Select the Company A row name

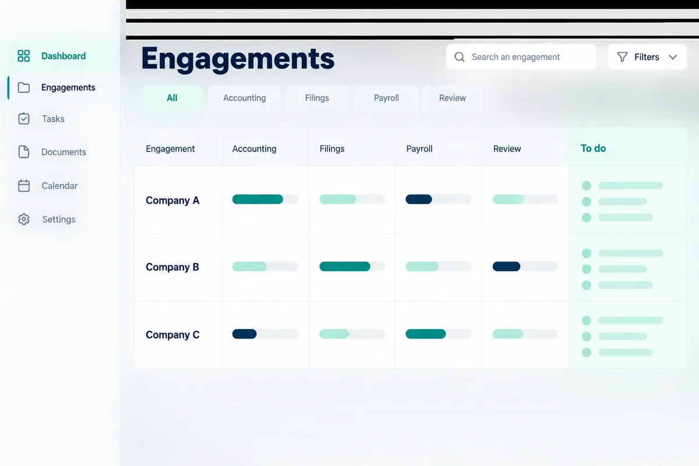click(x=172, y=200)
